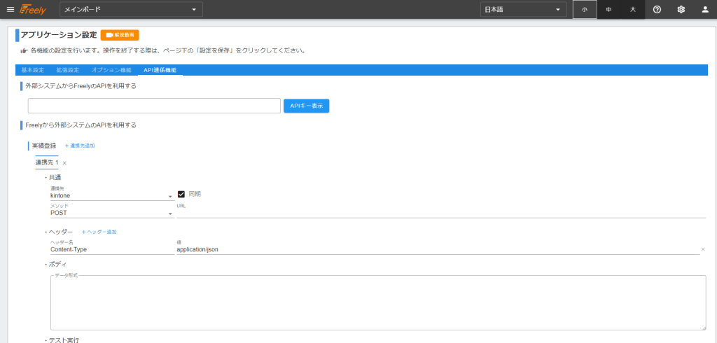
Task: Delete the Content-Type header row
Action: pos(702,249)
